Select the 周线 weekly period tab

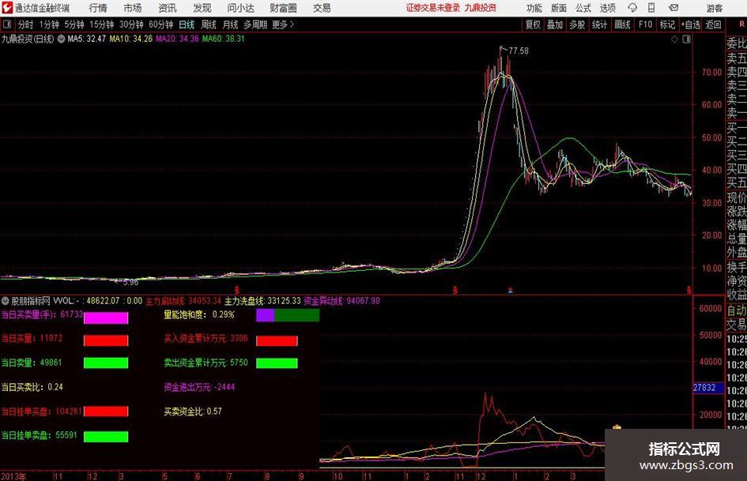pyautogui.click(x=209, y=24)
